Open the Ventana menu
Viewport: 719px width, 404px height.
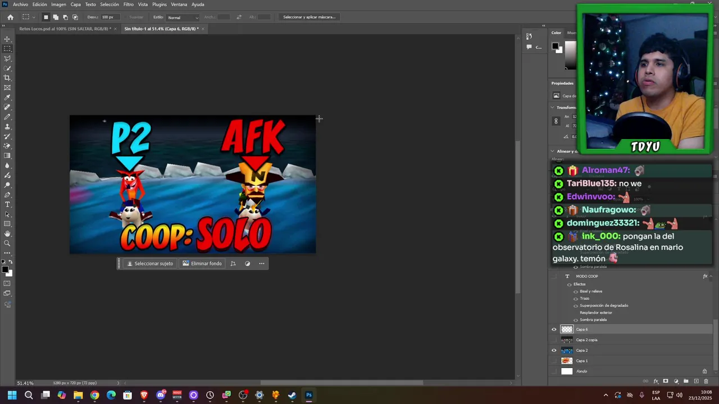pyautogui.click(x=179, y=4)
